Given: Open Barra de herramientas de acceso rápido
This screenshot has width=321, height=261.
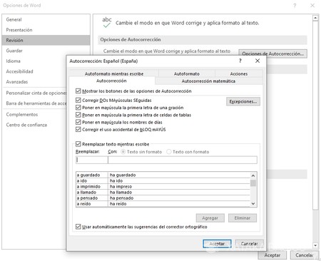Looking at the screenshot, I should pyautogui.click(x=34, y=103).
